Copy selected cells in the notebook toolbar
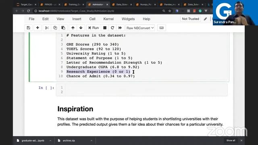 point(55,28)
